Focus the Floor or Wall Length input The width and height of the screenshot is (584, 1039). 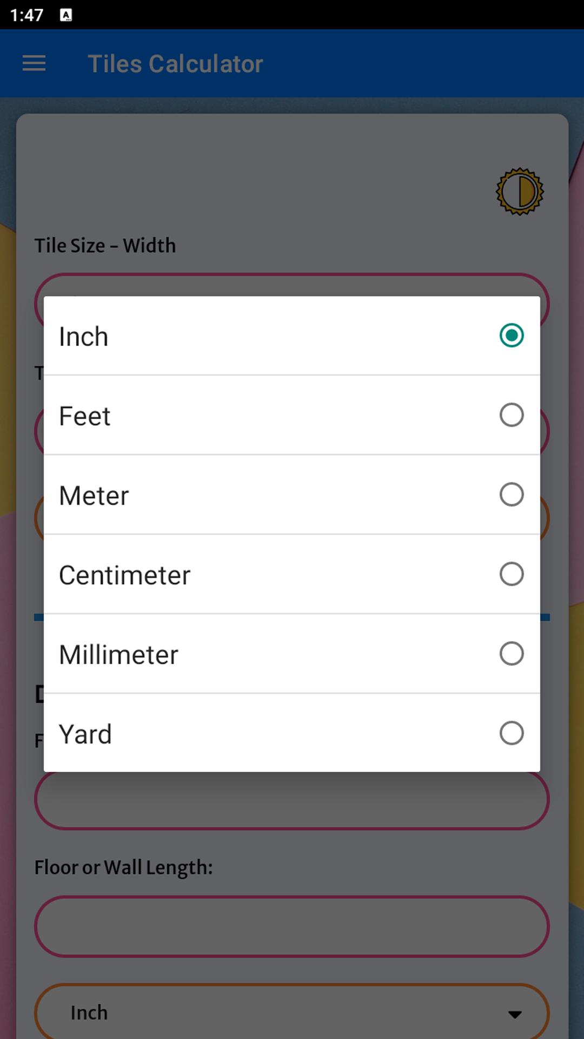292,926
